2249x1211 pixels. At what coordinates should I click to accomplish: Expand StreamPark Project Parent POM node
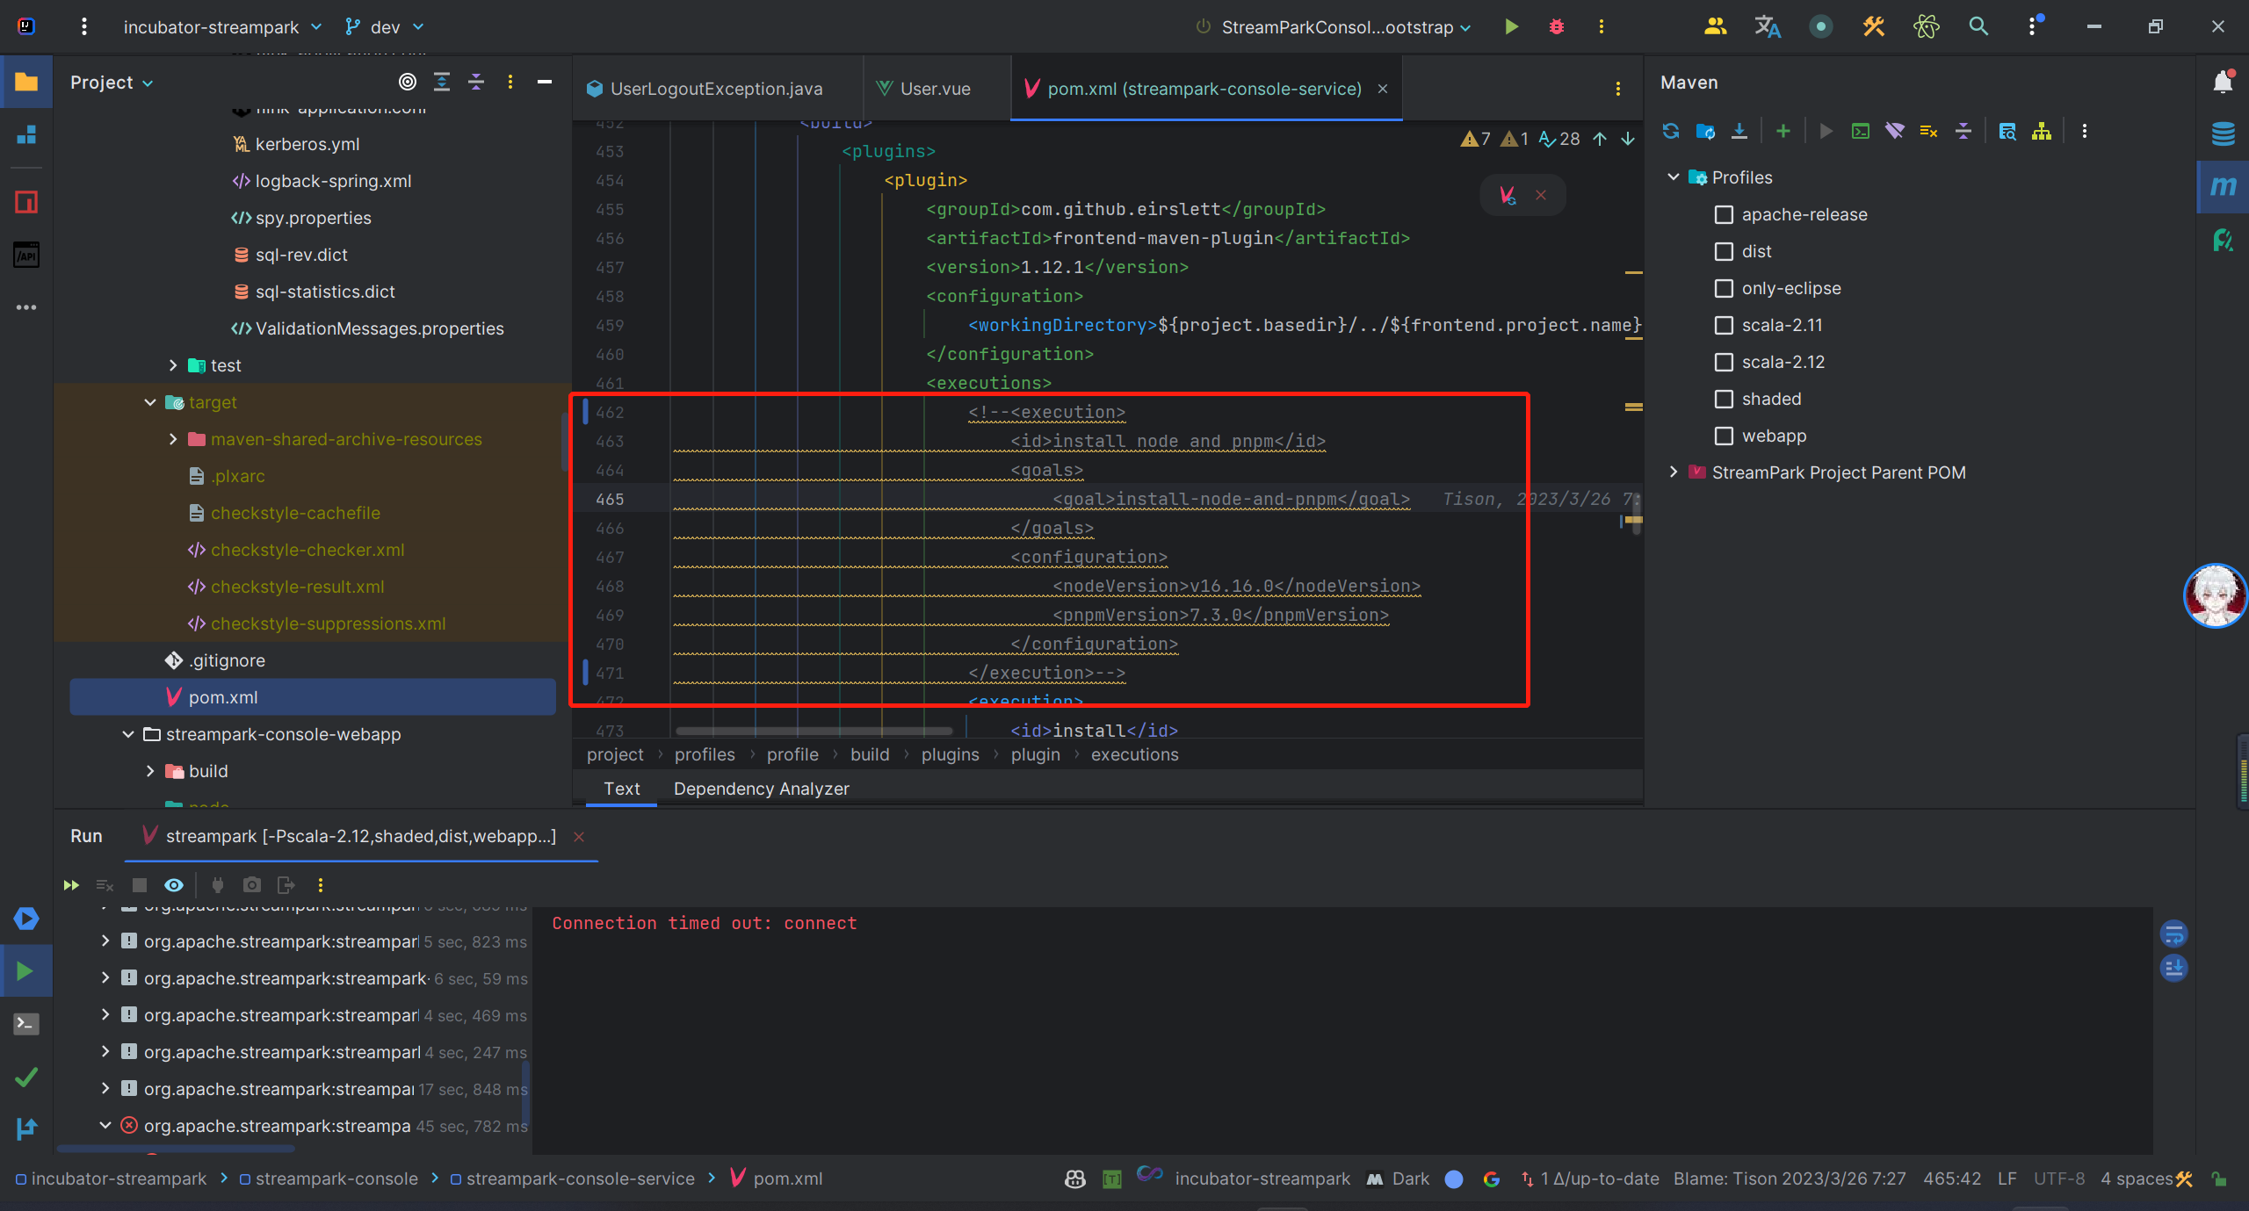tap(1674, 472)
